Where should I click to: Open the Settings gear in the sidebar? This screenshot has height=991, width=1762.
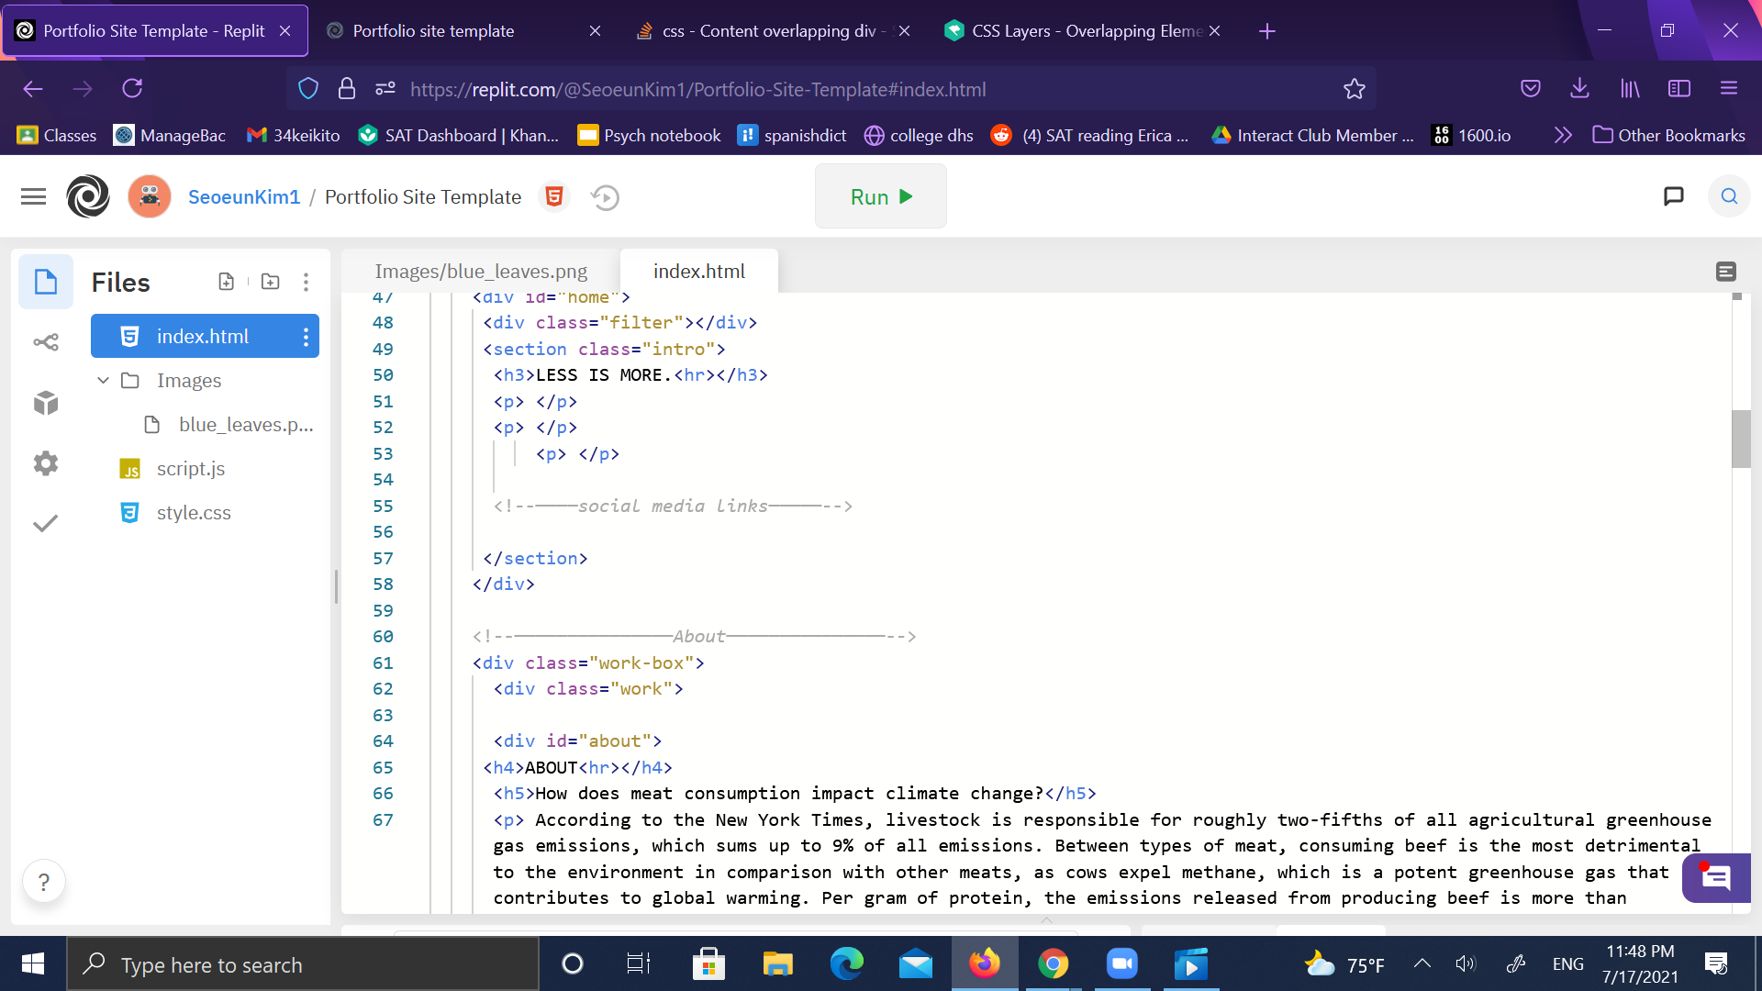pos(46,463)
